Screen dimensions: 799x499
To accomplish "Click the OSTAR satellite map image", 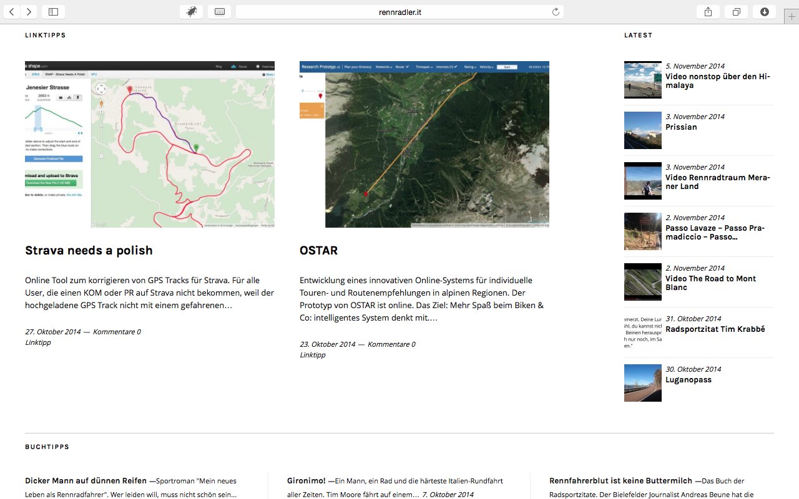I will coord(424,144).
